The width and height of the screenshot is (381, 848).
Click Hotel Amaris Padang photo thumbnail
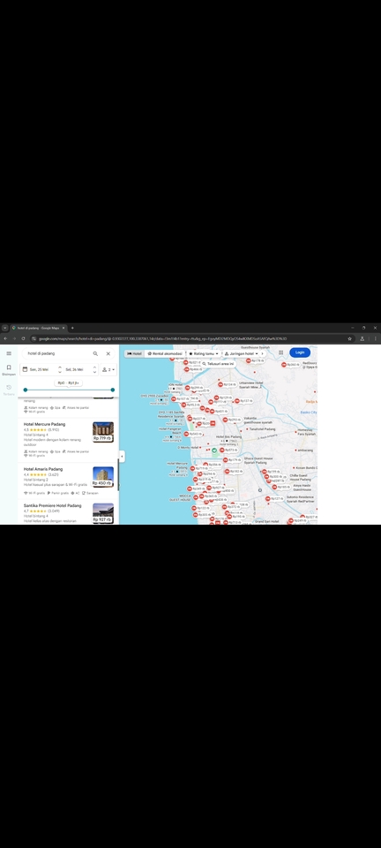tap(103, 476)
